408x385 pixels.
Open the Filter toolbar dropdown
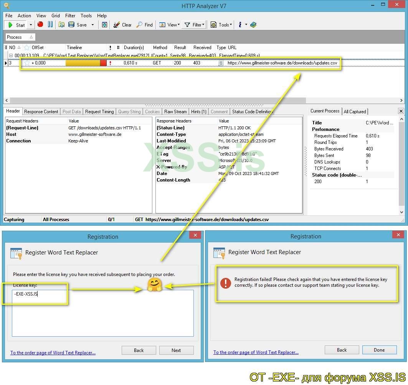194,25
